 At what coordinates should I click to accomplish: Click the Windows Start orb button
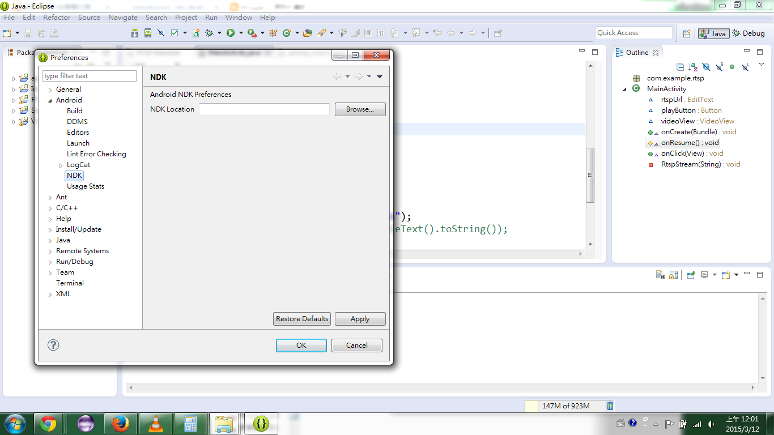point(15,424)
